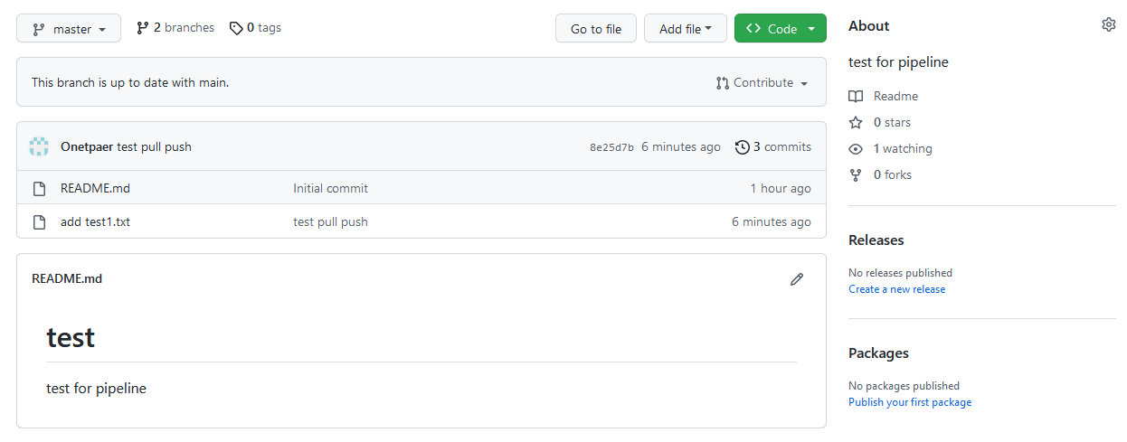Open the 2 branches link

175,28
